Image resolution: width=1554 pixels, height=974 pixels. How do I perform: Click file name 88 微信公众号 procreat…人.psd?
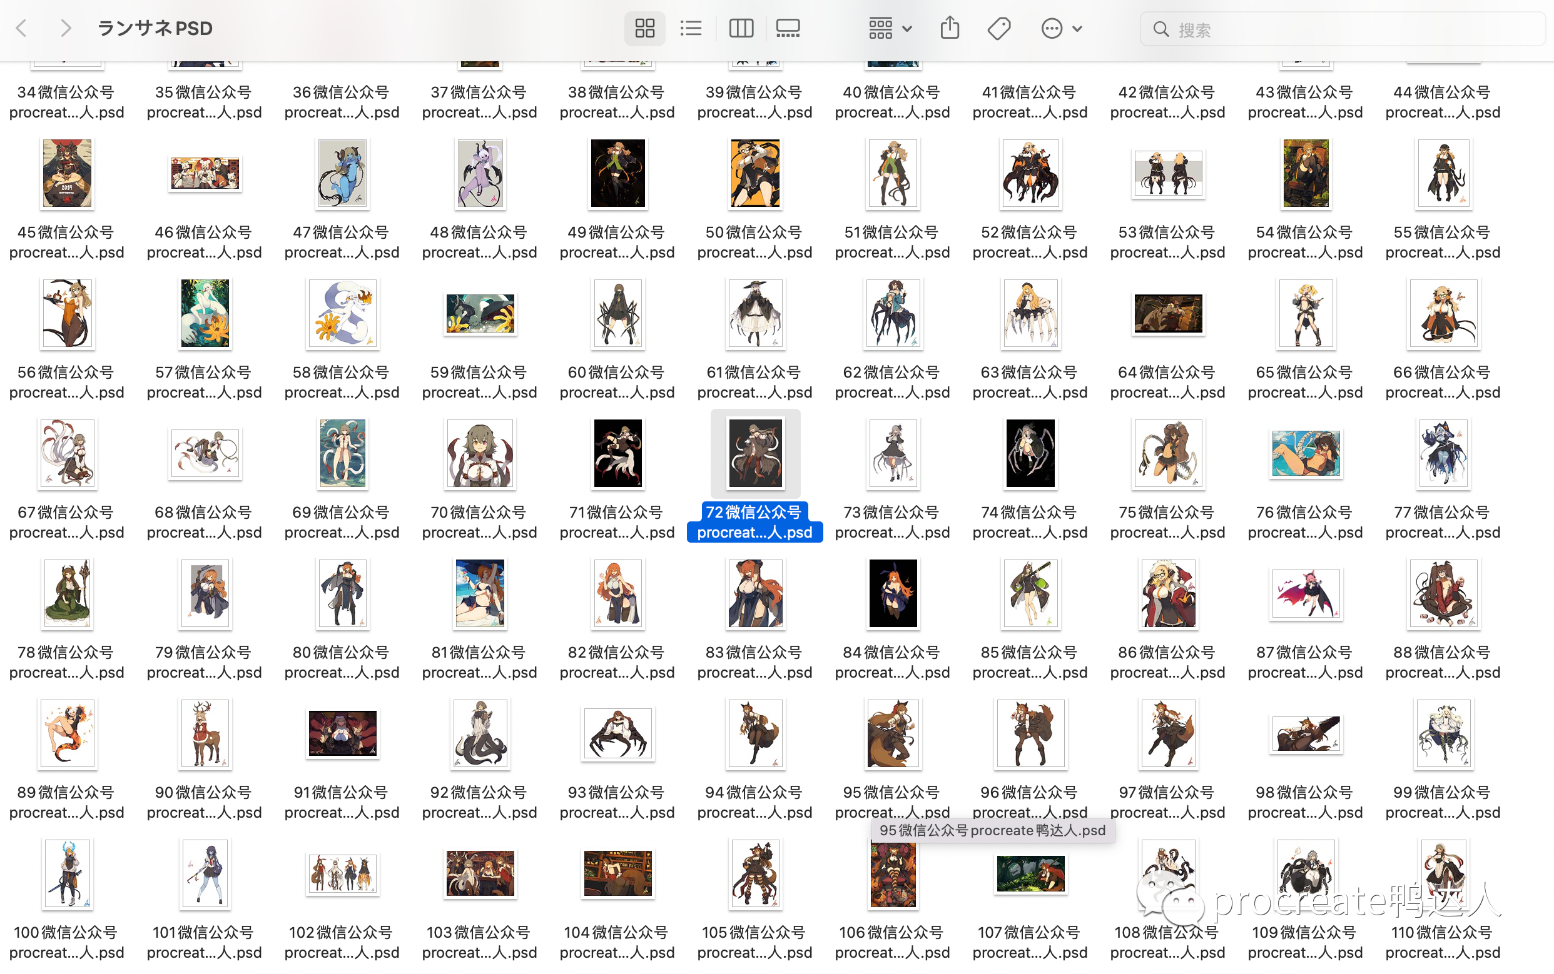[1443, 662]
